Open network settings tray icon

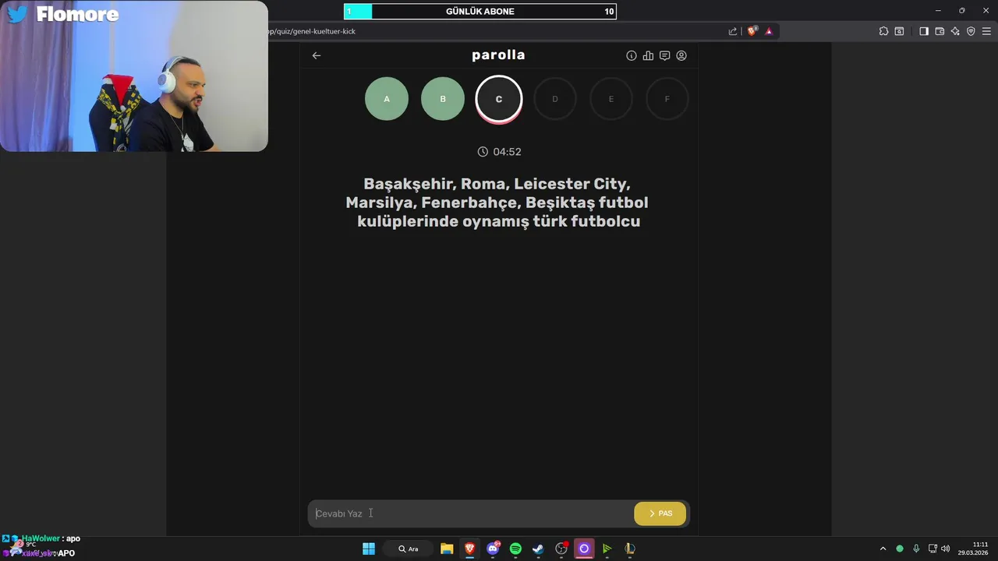coord(933,549)
